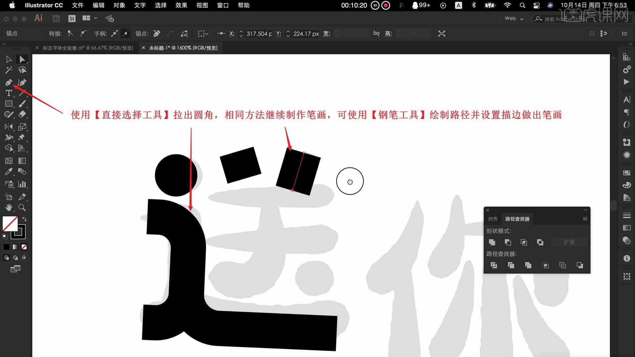Toggle screen mode icon in toolbar

[15, 269]
